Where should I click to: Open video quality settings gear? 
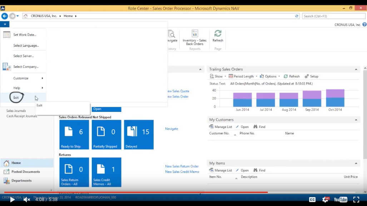326,200
